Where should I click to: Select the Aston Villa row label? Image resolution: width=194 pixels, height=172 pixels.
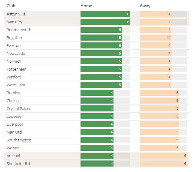(x=16, y=14)
